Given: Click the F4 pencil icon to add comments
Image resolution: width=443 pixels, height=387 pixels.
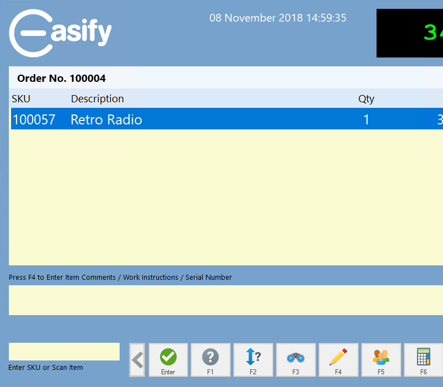Looking at the screenshot, I should (338, 360).
